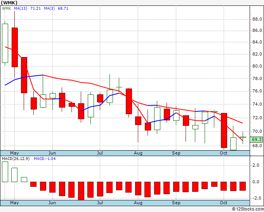Click Jul on the price chart time axis
The height and width of the screenshot is (212, 264).
coord(100,153)
